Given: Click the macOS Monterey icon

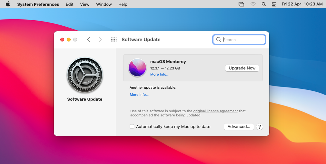Looking at the screenshot, I should (137, 68).
